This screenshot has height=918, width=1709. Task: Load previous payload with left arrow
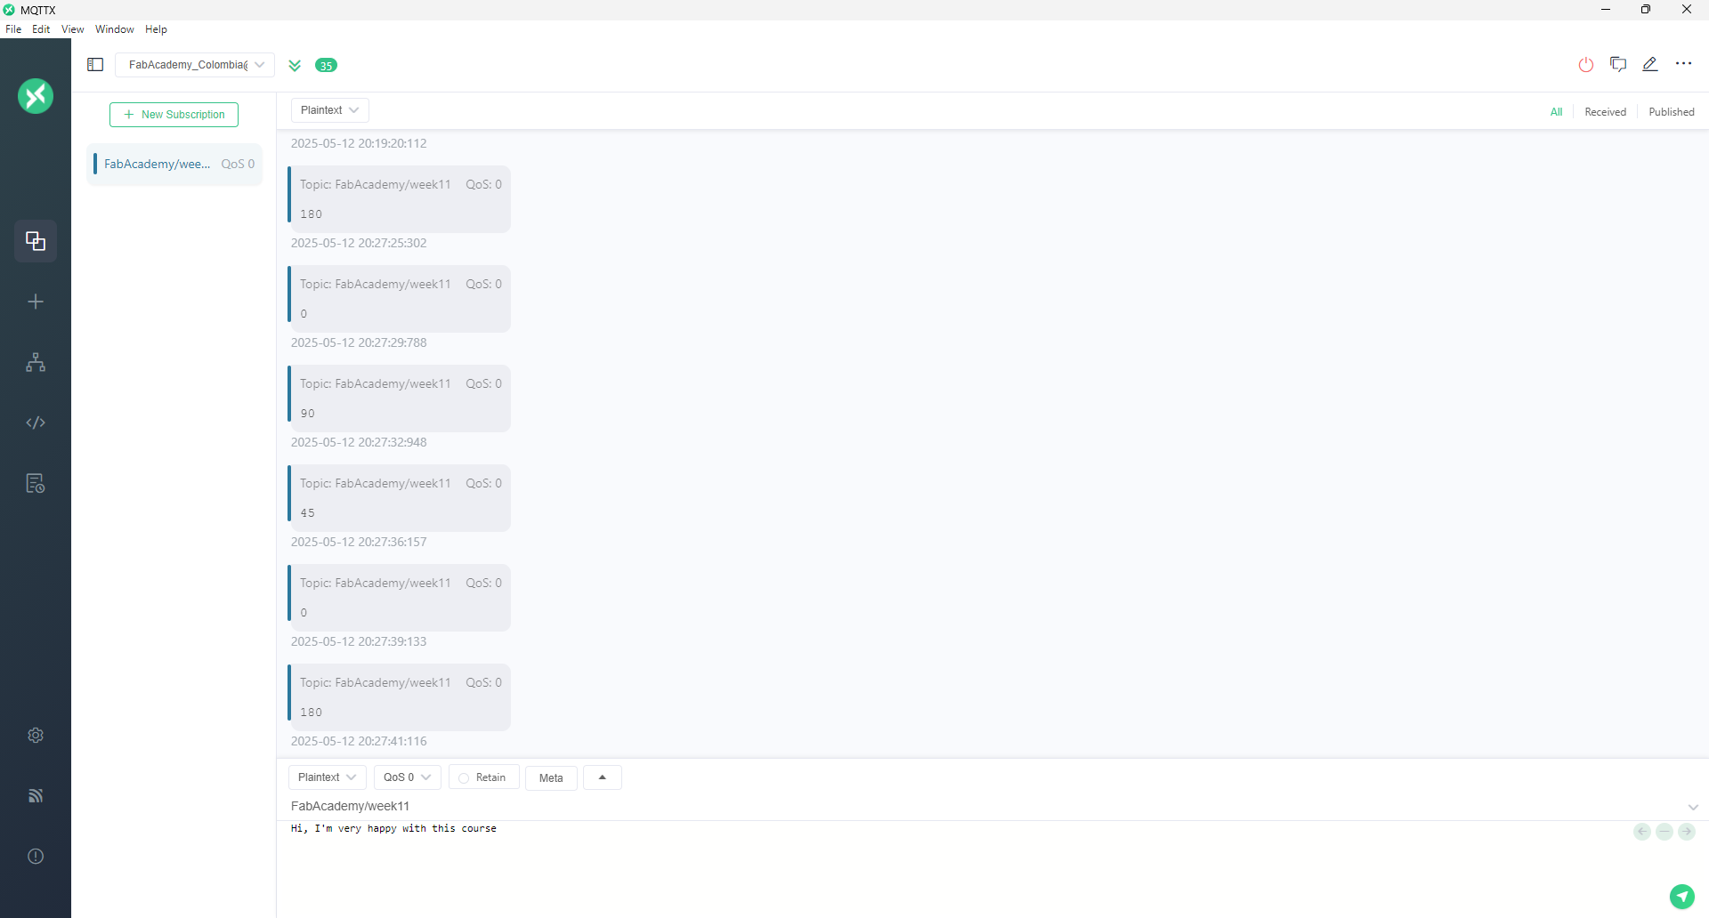click(x=1642, y=832)
